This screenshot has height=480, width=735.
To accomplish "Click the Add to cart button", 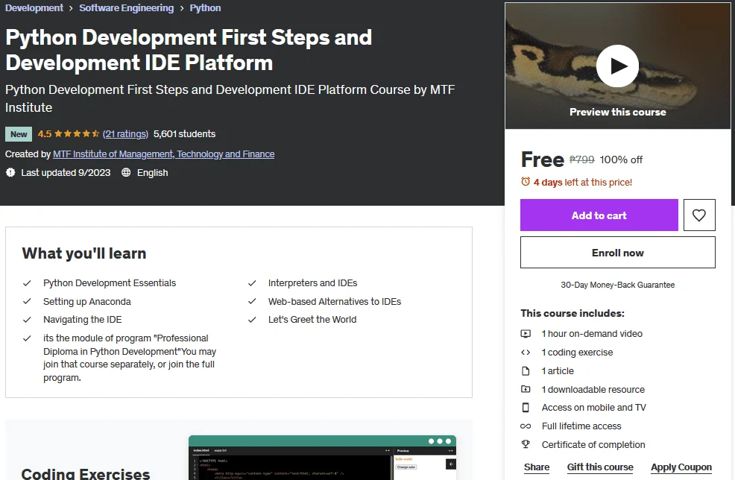I will 599,215.
